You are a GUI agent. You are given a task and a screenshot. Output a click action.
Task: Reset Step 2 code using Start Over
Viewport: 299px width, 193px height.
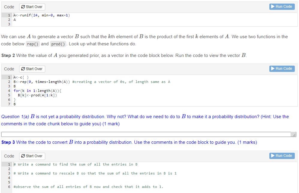(x=32, y=69)
